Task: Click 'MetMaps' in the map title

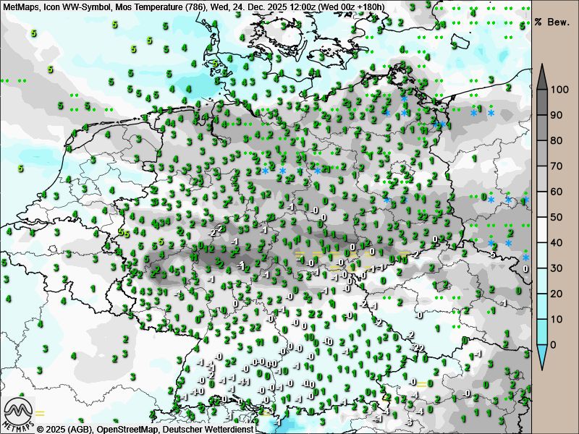Action: click(20, 7)
